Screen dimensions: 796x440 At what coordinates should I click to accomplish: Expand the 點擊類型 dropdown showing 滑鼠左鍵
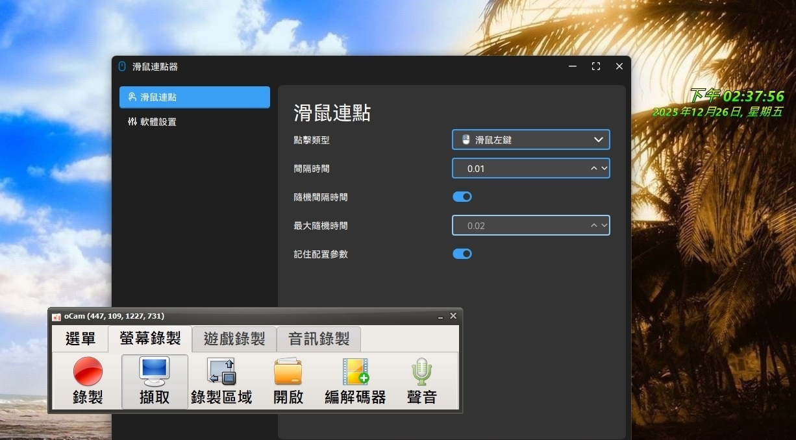pos(530,140)
